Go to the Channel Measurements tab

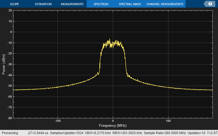click(x=165, y=4)
